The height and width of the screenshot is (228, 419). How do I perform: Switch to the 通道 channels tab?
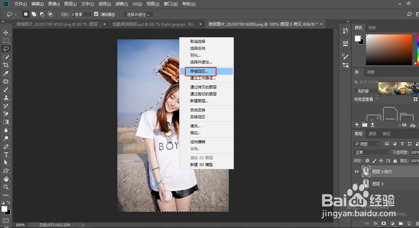pos(372,134)
